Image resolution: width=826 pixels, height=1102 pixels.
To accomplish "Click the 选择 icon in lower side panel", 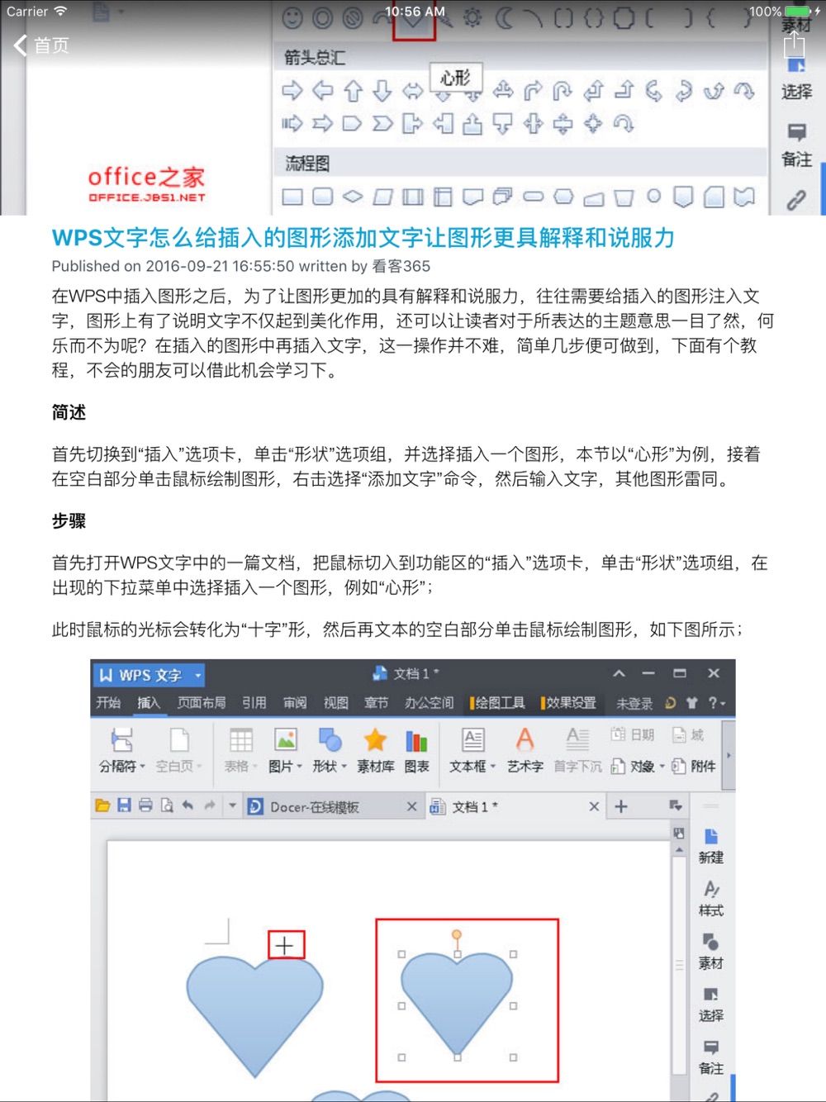I will coord(710,995).
